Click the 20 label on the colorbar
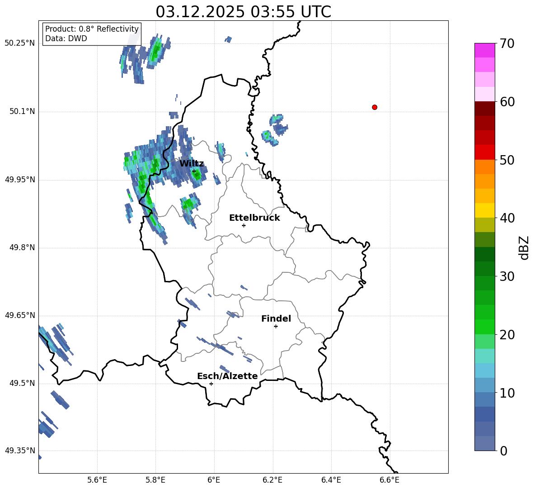The image size is (535, 489). [x=507, y=335]
